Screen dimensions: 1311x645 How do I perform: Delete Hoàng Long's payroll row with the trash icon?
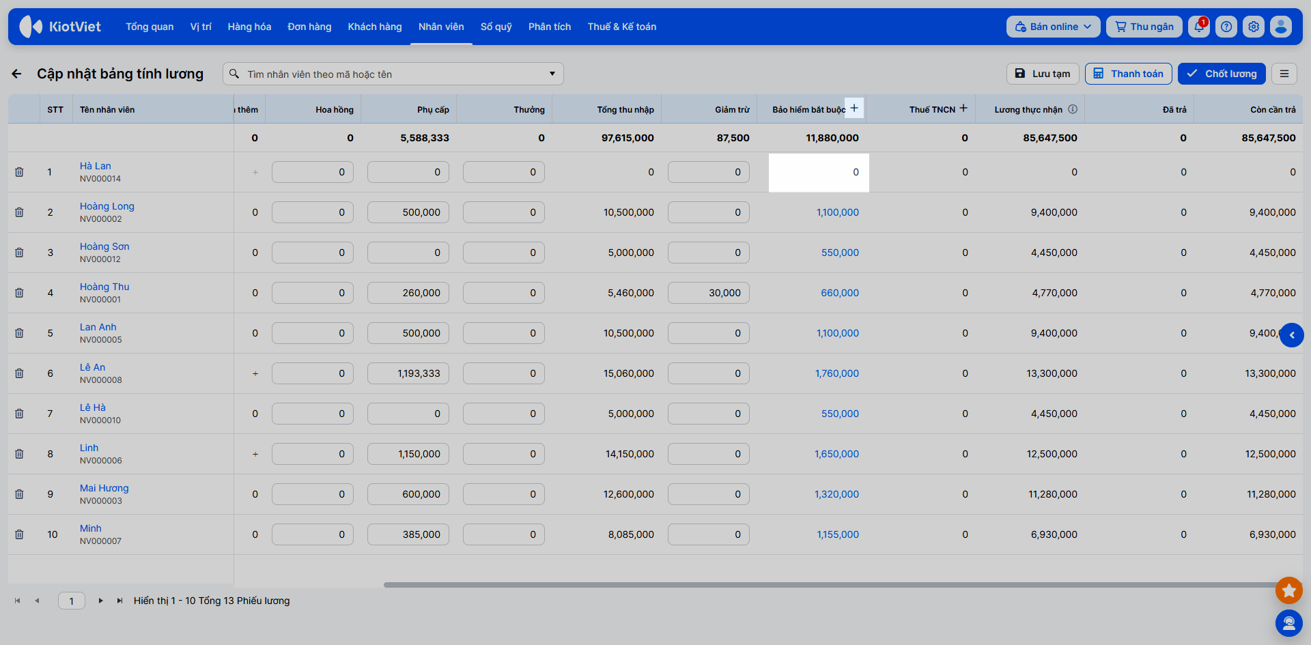click(x=19, y=212)
